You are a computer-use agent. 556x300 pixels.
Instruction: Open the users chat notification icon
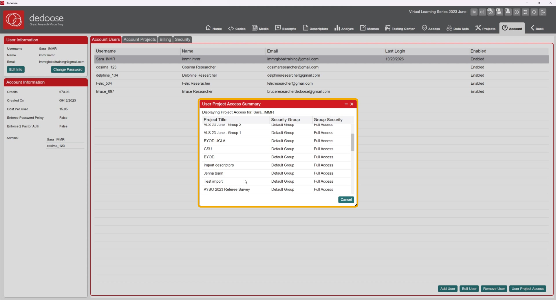click(x=499, y=12)
